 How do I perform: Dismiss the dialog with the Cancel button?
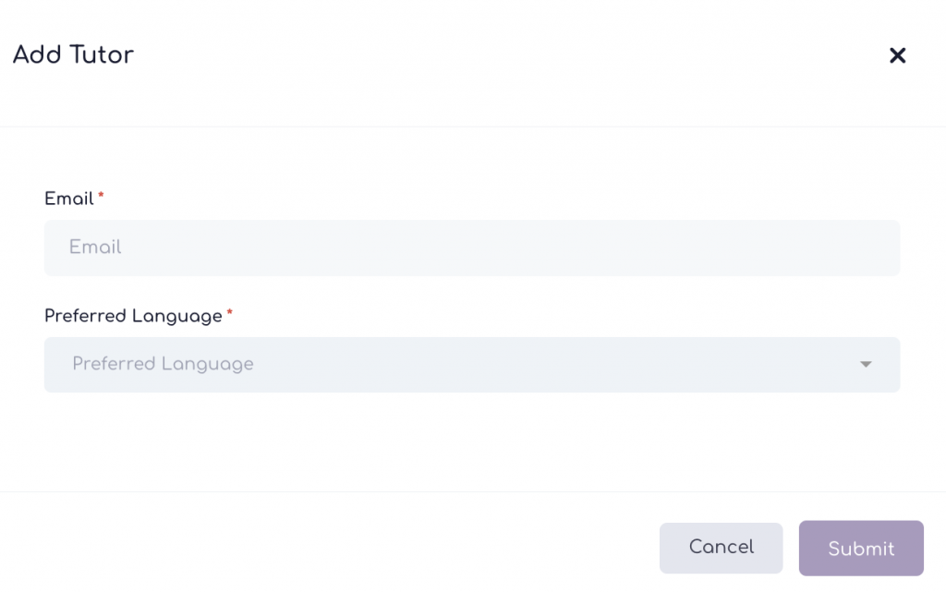tap(721, 548)
